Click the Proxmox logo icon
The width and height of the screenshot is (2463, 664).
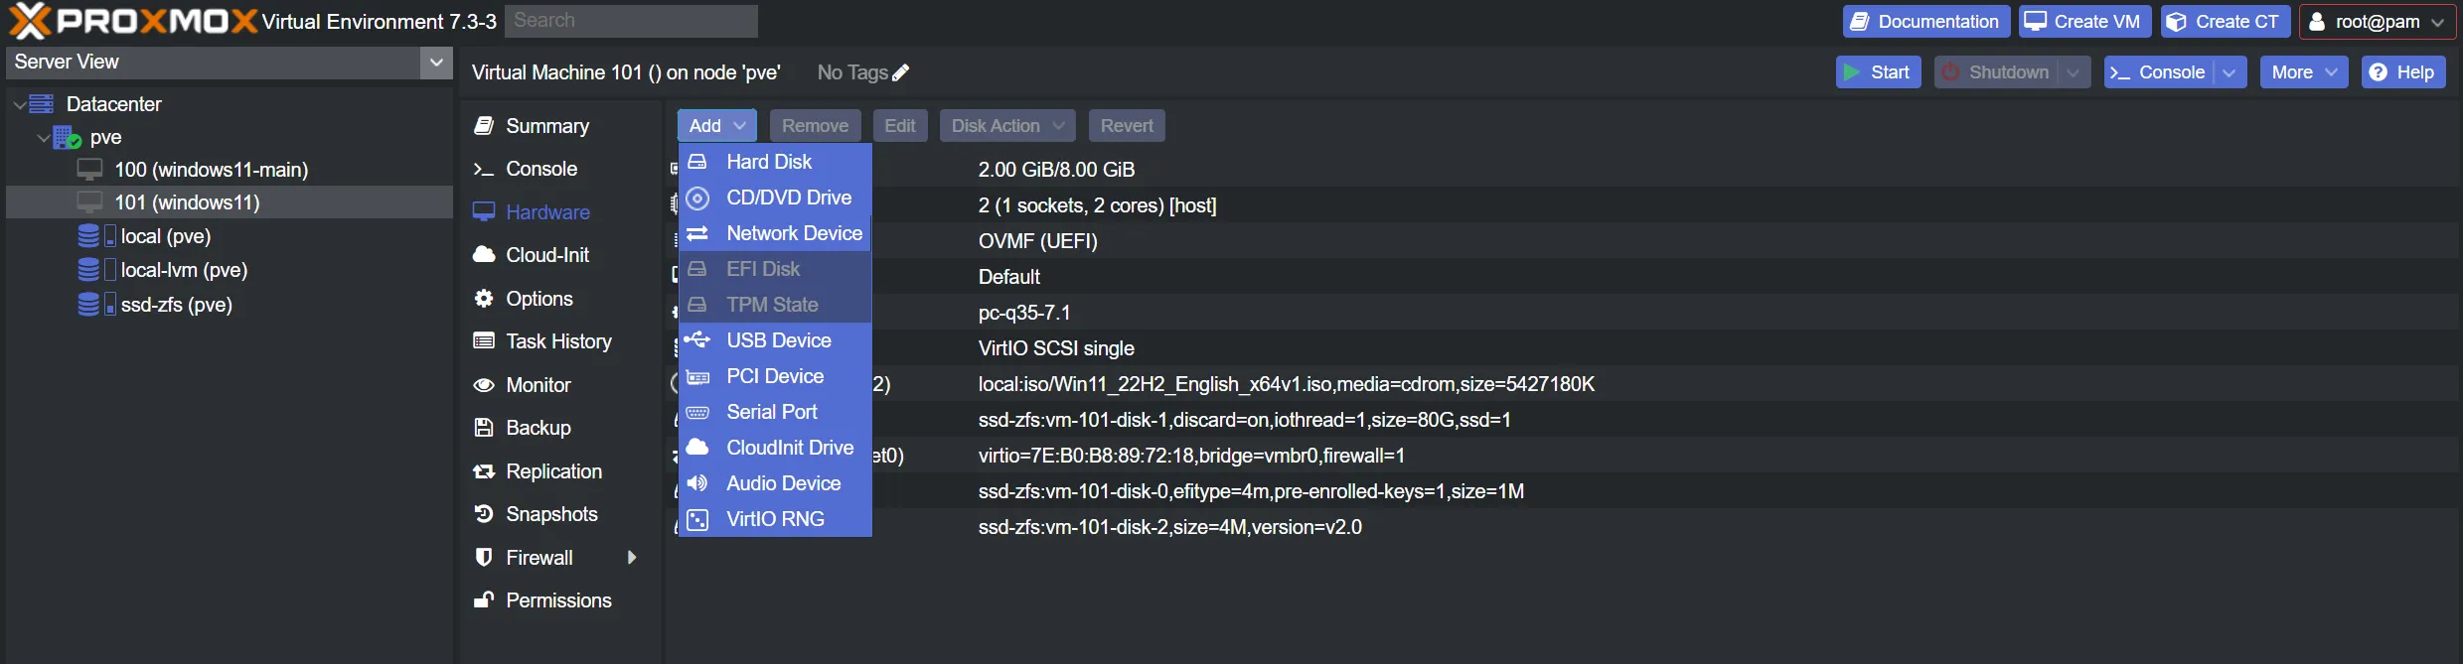tap(30, 21)
